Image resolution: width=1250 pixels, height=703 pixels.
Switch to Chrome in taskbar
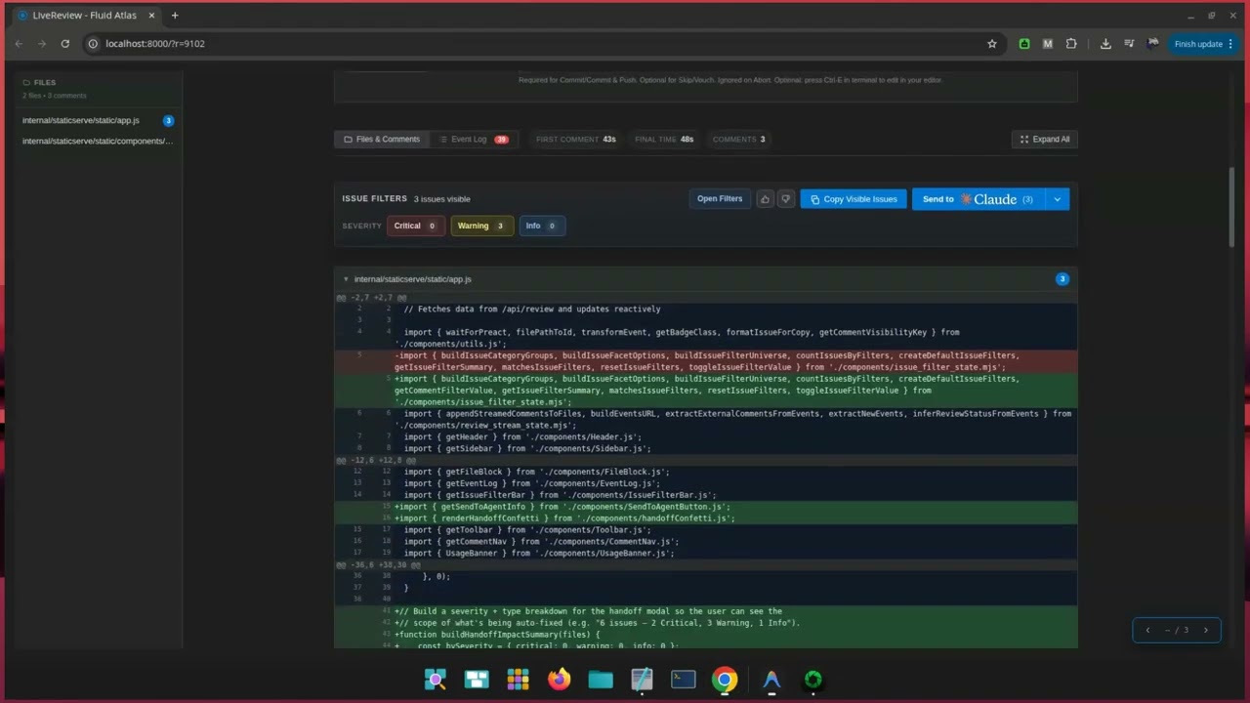725,681
